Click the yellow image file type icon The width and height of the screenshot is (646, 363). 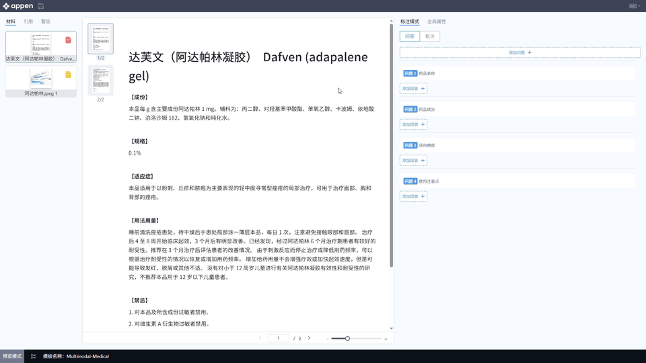pyautogui.click(x=69, y=75)
